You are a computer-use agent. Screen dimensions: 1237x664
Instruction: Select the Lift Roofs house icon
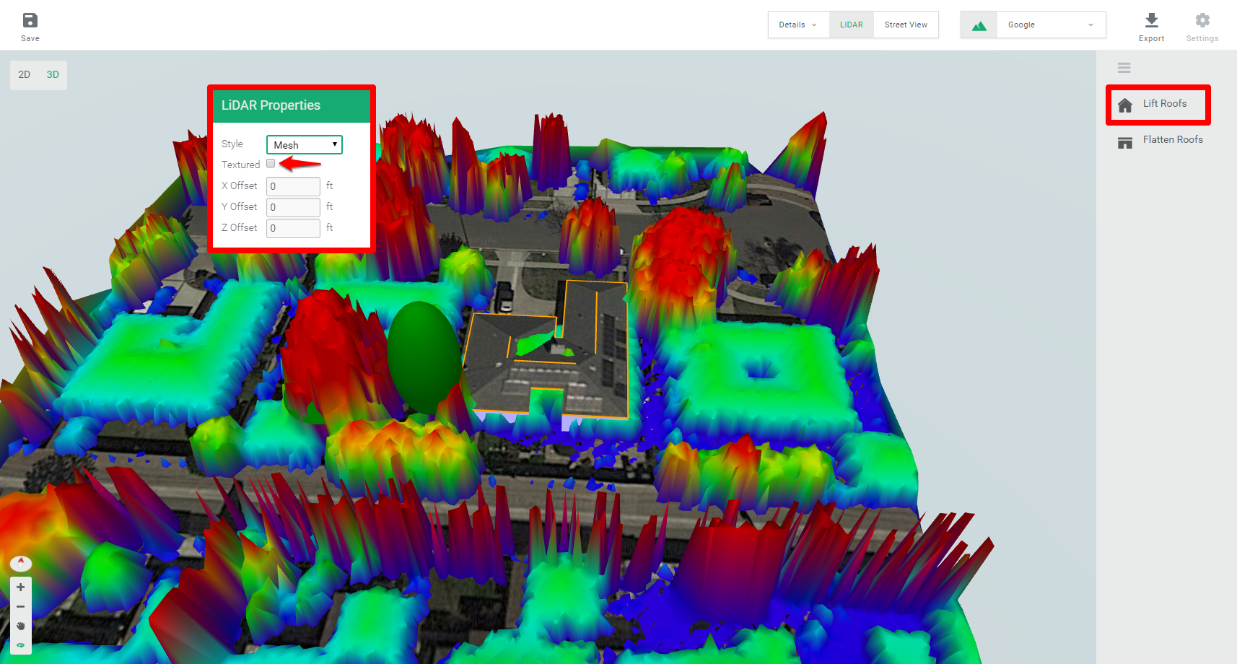tap(1125, 105)
